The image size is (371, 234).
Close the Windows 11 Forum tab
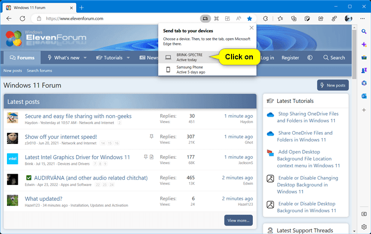tap(71, 8)
